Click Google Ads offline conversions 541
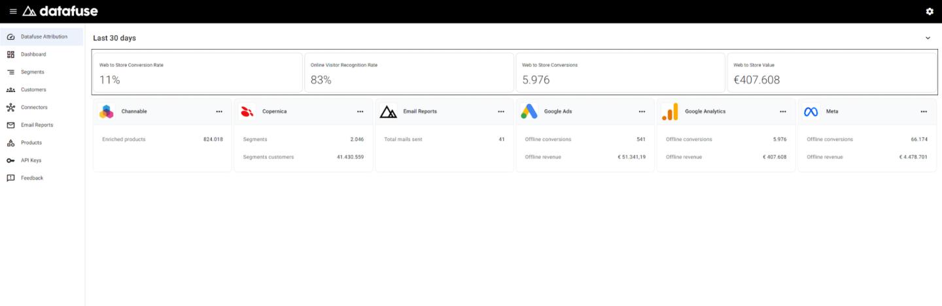The image size is (942, 306). pos(641,139)
